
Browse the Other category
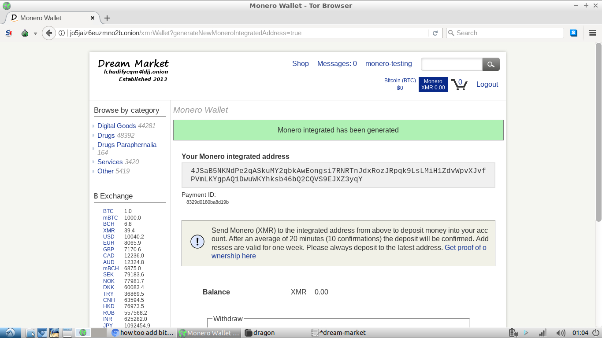105,171
